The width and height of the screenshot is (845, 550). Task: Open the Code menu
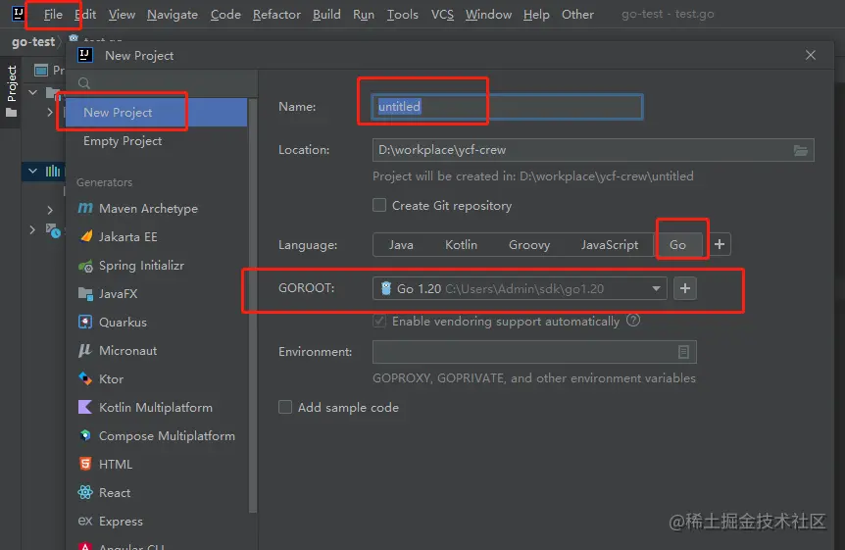[225, 15]
